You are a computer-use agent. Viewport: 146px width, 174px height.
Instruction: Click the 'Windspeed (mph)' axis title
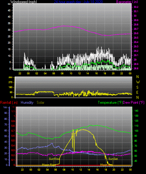pyautogui.click(x=24, y=2)
